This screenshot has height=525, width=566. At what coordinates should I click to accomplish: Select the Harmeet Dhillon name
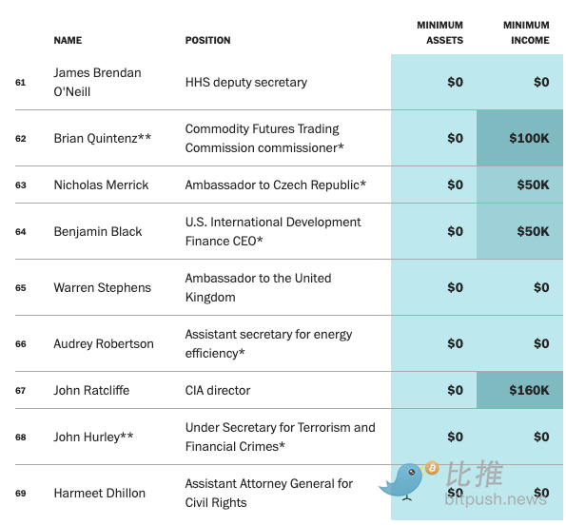pos(100,493)
